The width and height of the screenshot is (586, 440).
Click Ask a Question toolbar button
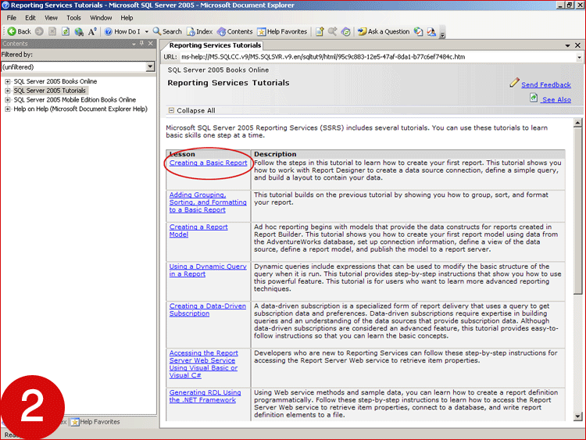(x=384, y=32)
